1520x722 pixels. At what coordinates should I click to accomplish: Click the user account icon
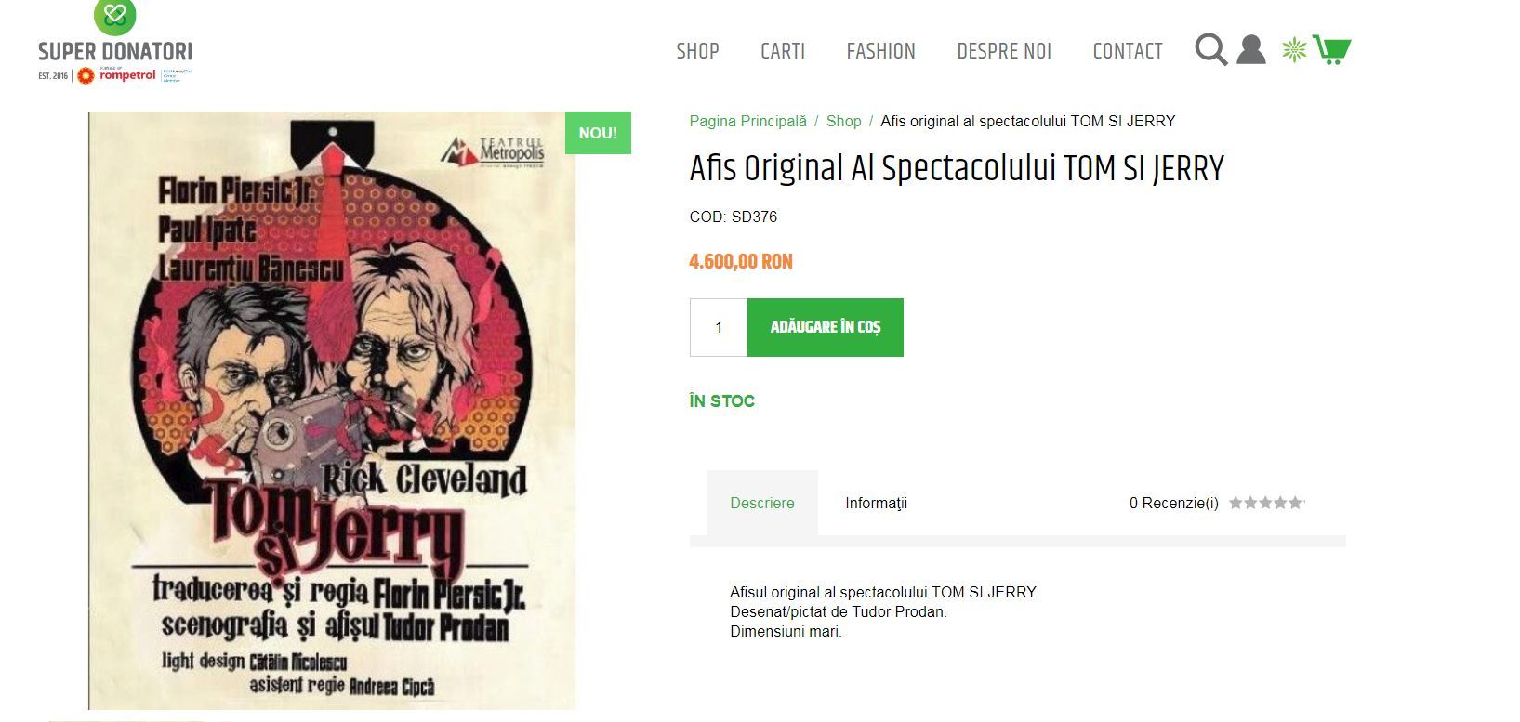(x=1251, y=49)
